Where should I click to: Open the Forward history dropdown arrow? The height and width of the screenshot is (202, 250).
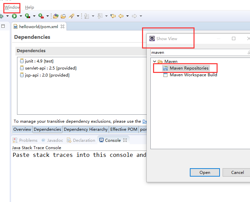(141, 16)
